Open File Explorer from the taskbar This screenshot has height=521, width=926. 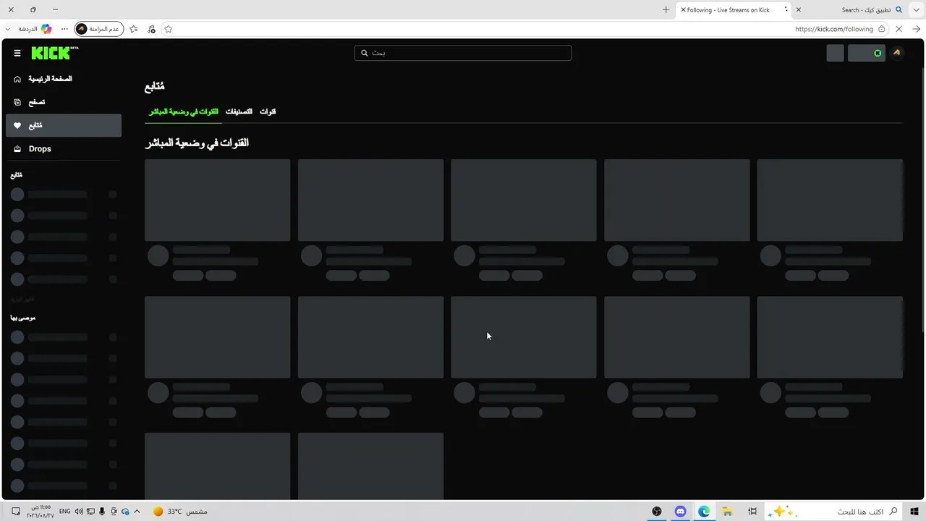pyautogui.click(x=728, y=512)
